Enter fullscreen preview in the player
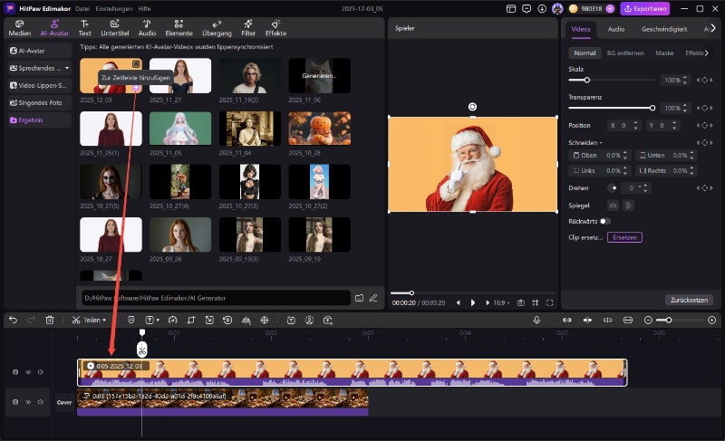Image resolution: width=725 pixels, height=441 pixels. coord(550,303)
